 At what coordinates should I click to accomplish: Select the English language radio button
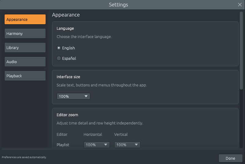point(59,48)
